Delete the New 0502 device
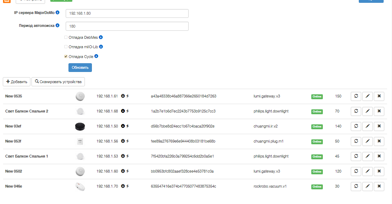Screen dimensions: 392x204 click(379, 171)
